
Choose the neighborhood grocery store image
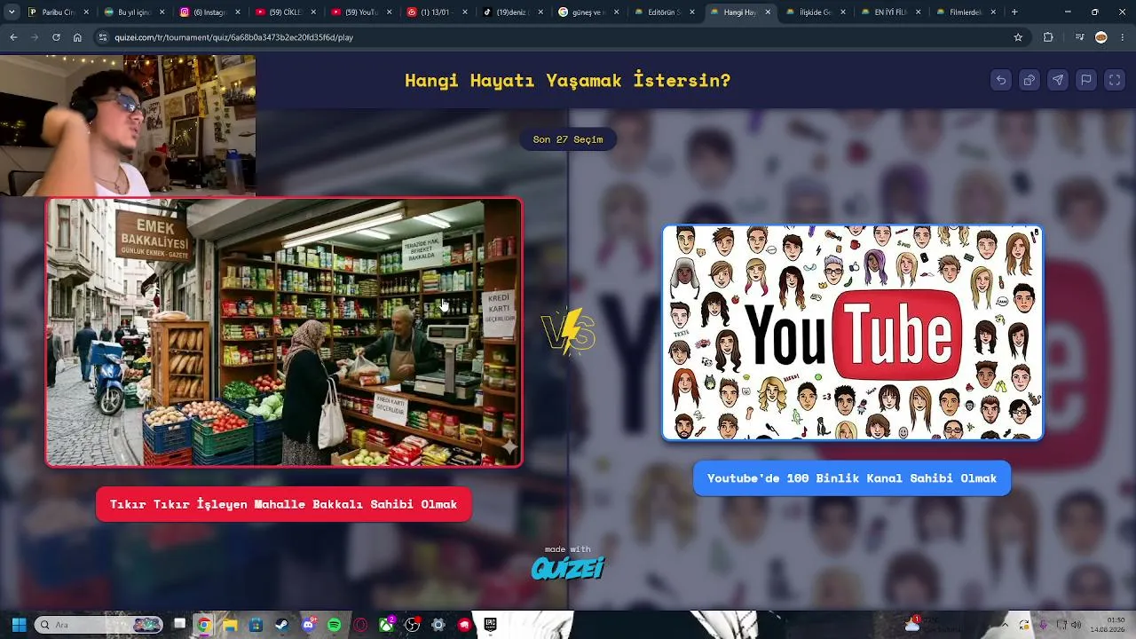(x=284, y=332)
